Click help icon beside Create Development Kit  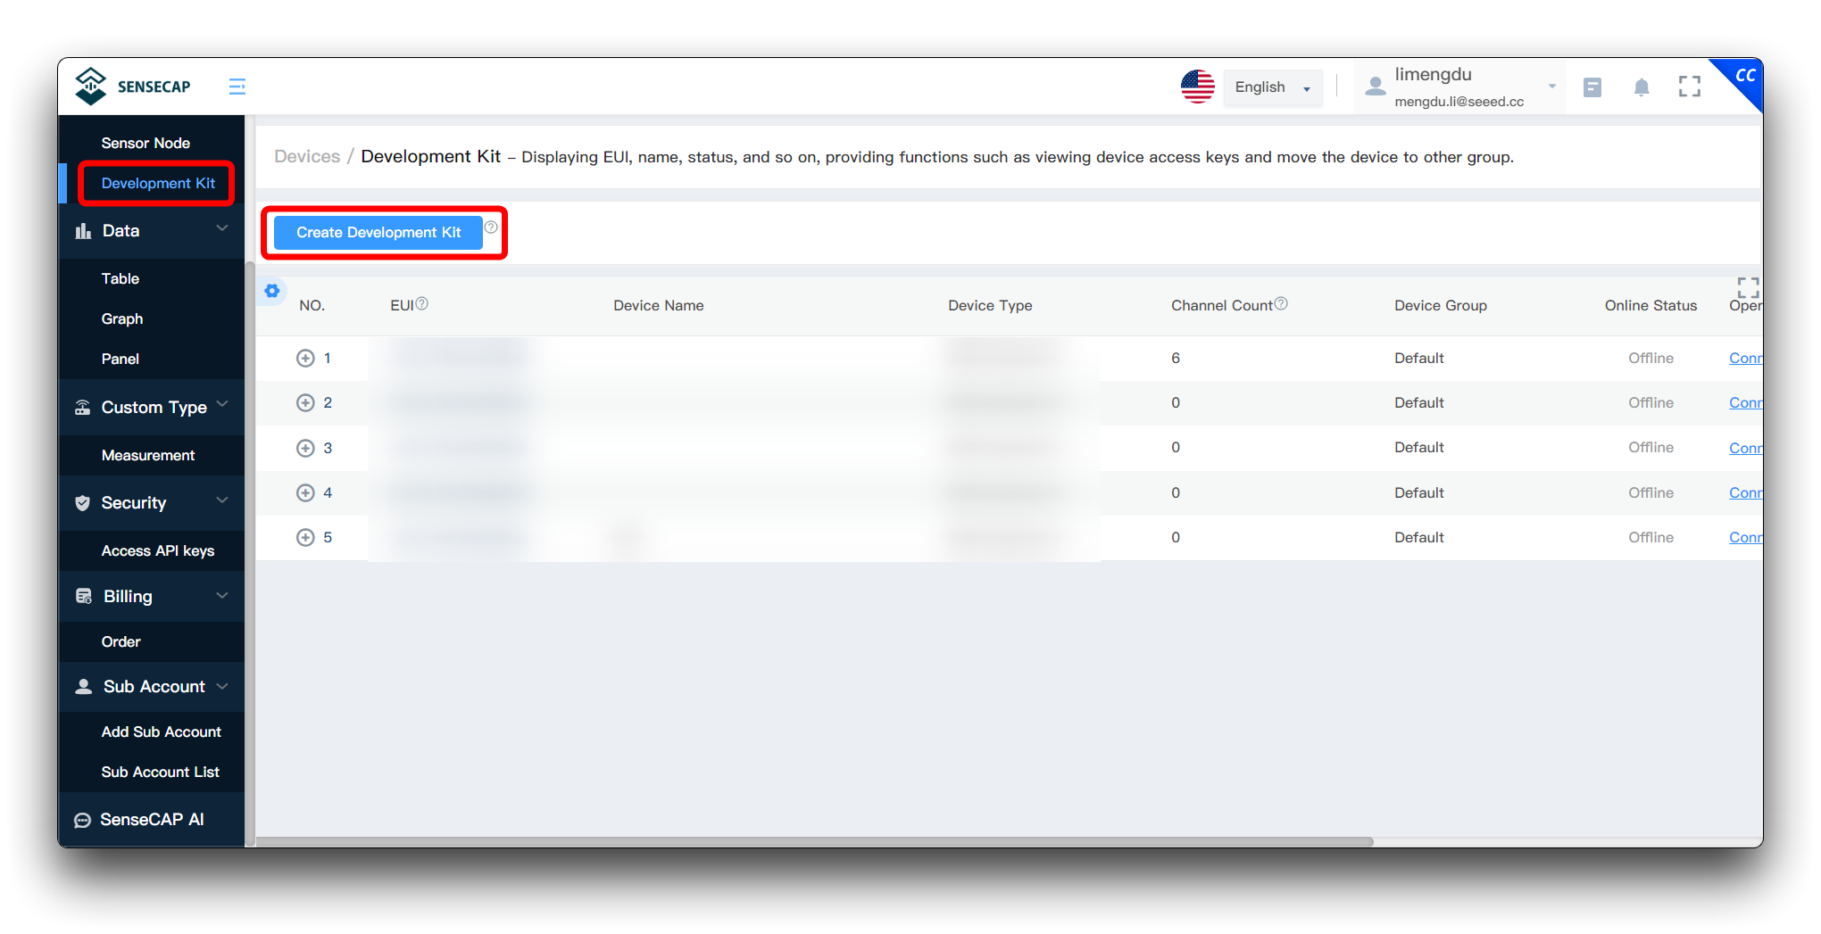pyautogui.click(x=491, y=227)
